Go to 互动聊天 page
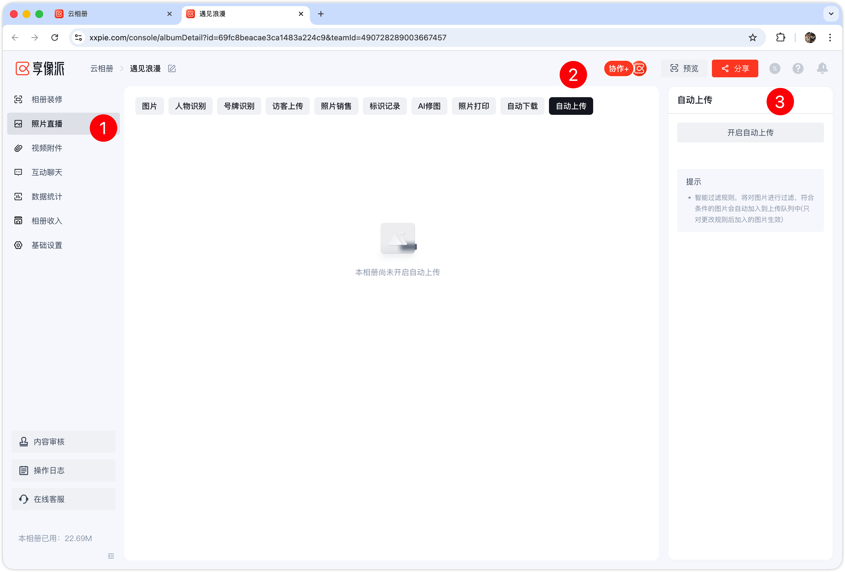This screenshot has width=845, height=572. click(x=63, y=172)
